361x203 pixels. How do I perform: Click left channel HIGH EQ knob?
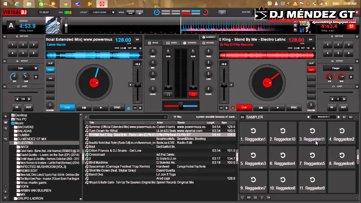click(153, 52)
